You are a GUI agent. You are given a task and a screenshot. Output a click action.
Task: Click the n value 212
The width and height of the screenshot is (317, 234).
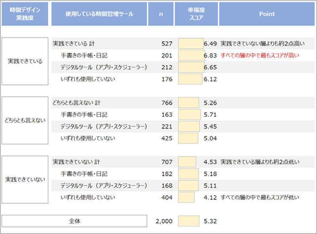pyautogui.click(x=167, y=67)
